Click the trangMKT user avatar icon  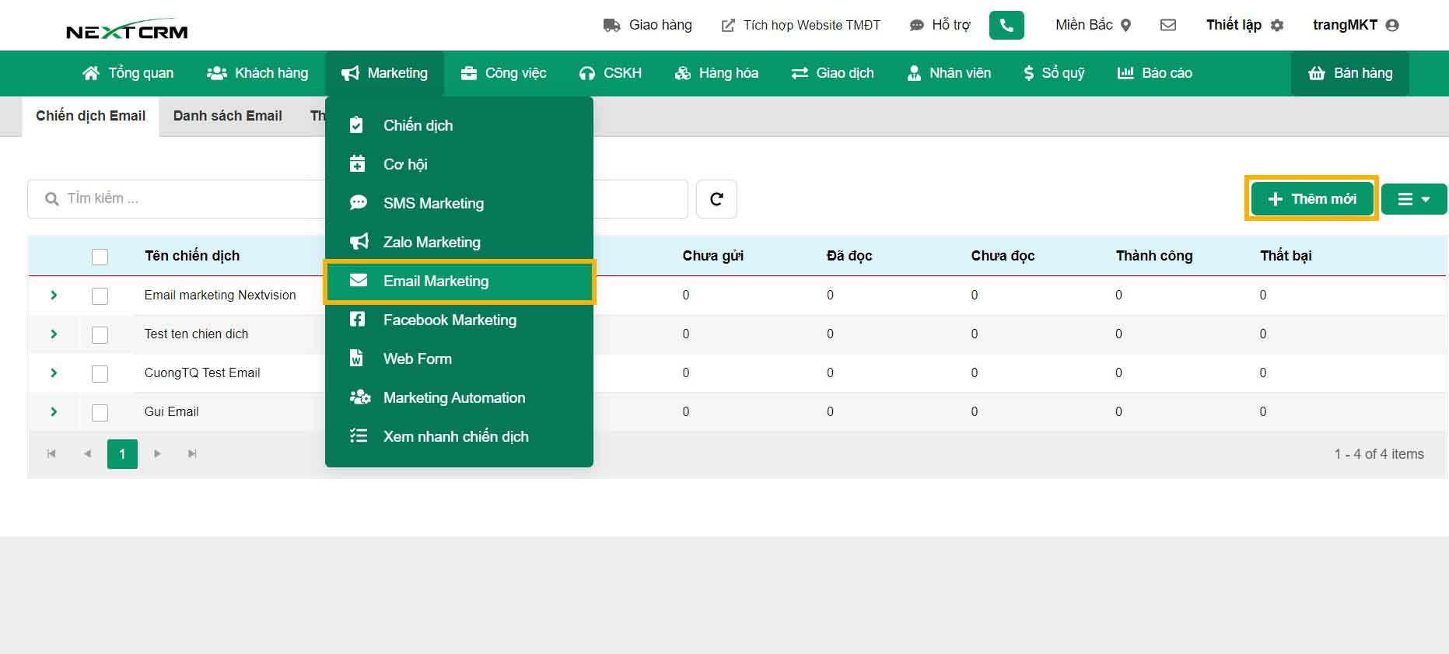coord(1392,26)
